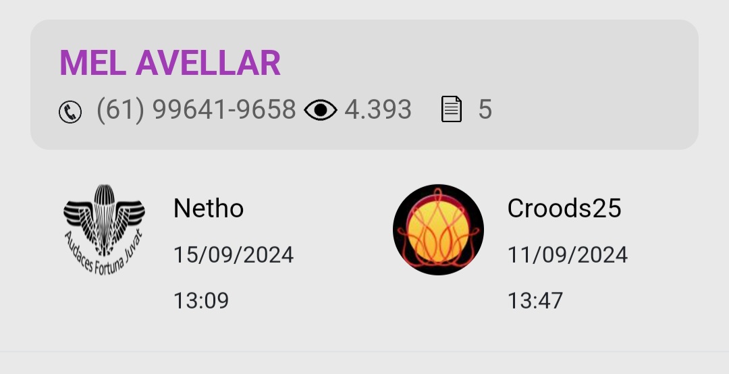The height and width of the screenshot is (374, 729).
Task: Open the Netho username
Action: pyautogui.click(x=209, y=208)
